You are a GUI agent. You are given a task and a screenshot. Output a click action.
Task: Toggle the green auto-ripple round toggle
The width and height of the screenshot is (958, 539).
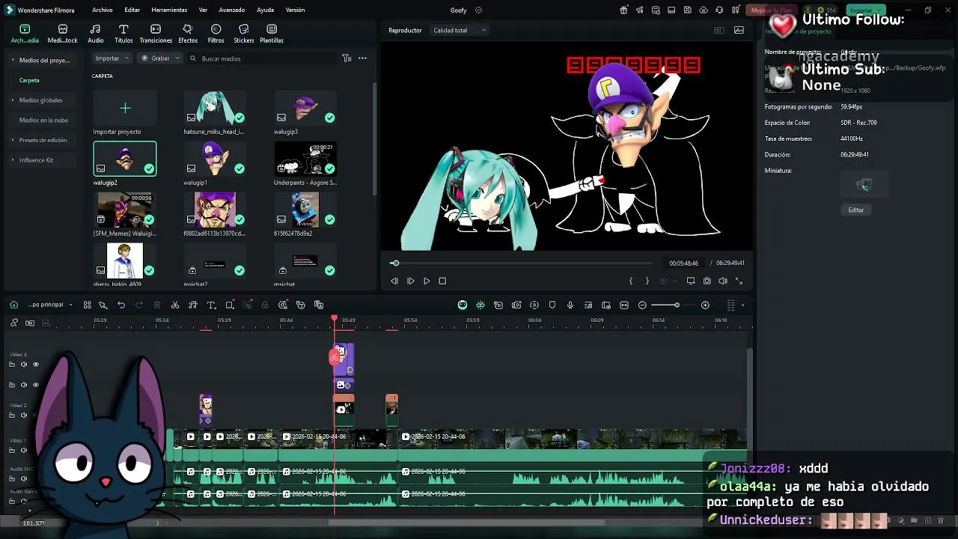coord(463,305)
